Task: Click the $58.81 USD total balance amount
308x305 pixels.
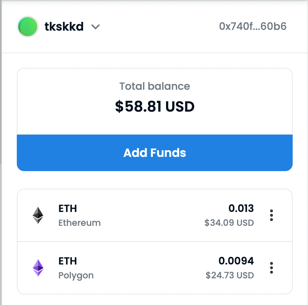Action: click(x=155, y=107)
